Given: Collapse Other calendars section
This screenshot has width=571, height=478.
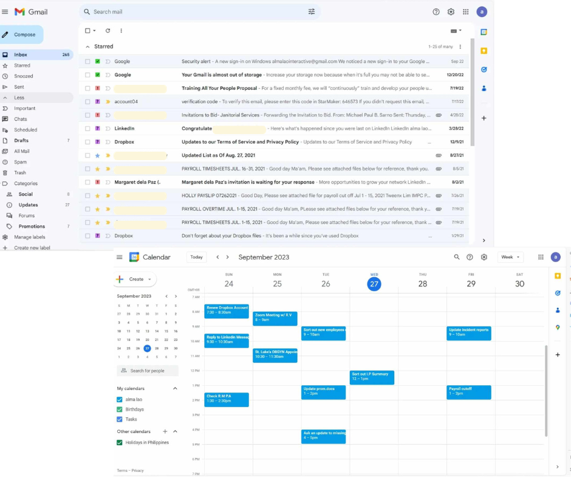Looking at the screenshot, I should pyautogui.click(x=175, y=431).
